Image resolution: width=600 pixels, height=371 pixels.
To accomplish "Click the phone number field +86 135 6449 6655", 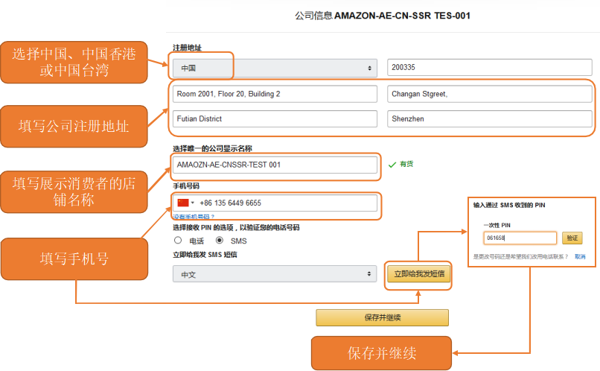I will pos(275,203).
